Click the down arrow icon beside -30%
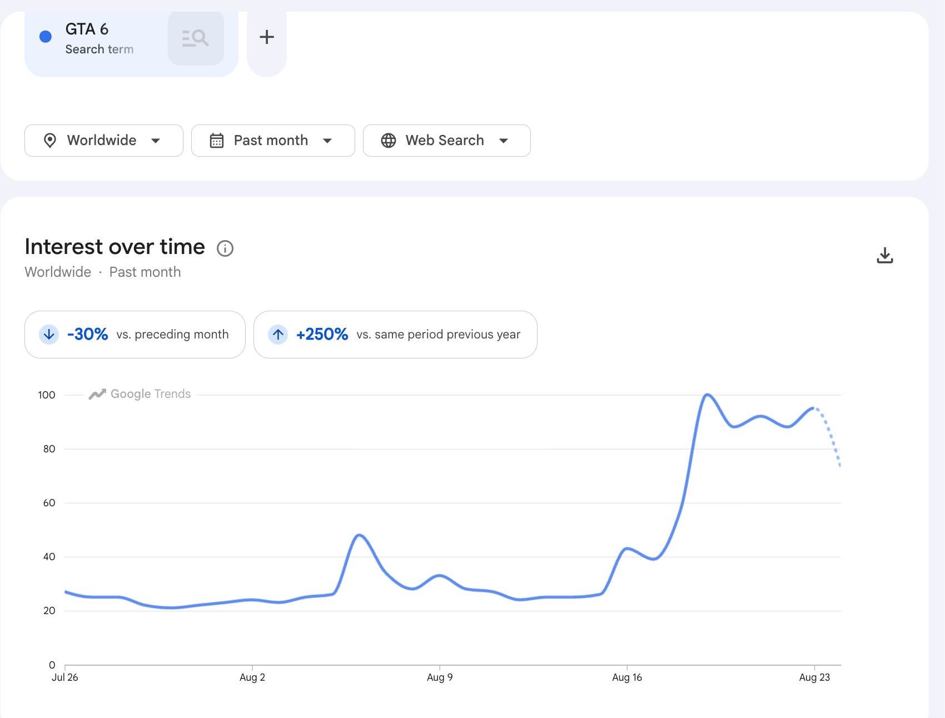The height and width of the screenshot is (718, 945). point(49,335)
